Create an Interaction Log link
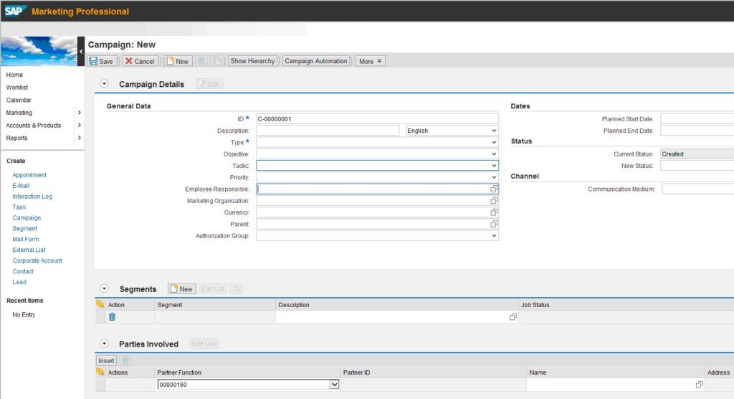The height and width of the screenshot is (399, 734). 32,197
